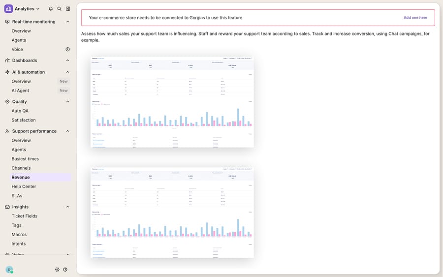Open the notifications bell icon
The image size is (443, 277).
click(51, 9)
